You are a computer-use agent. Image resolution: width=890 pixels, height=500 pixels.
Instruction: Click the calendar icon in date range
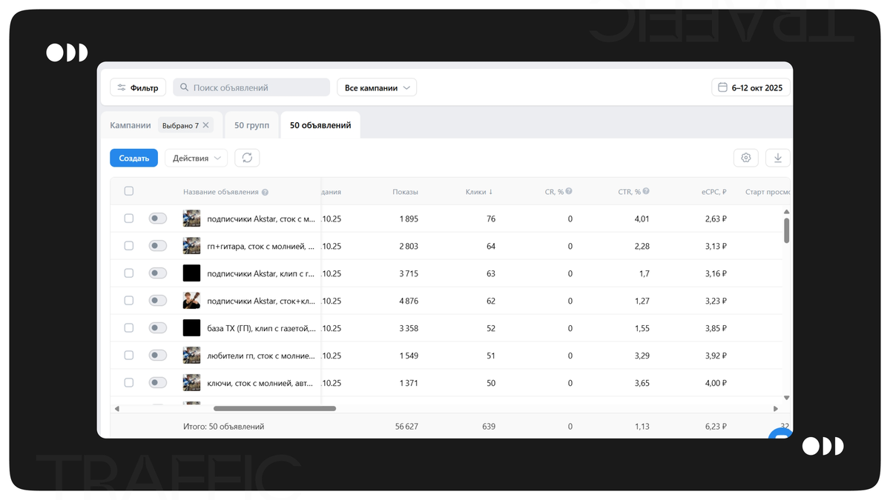click(x=722, y=87)
